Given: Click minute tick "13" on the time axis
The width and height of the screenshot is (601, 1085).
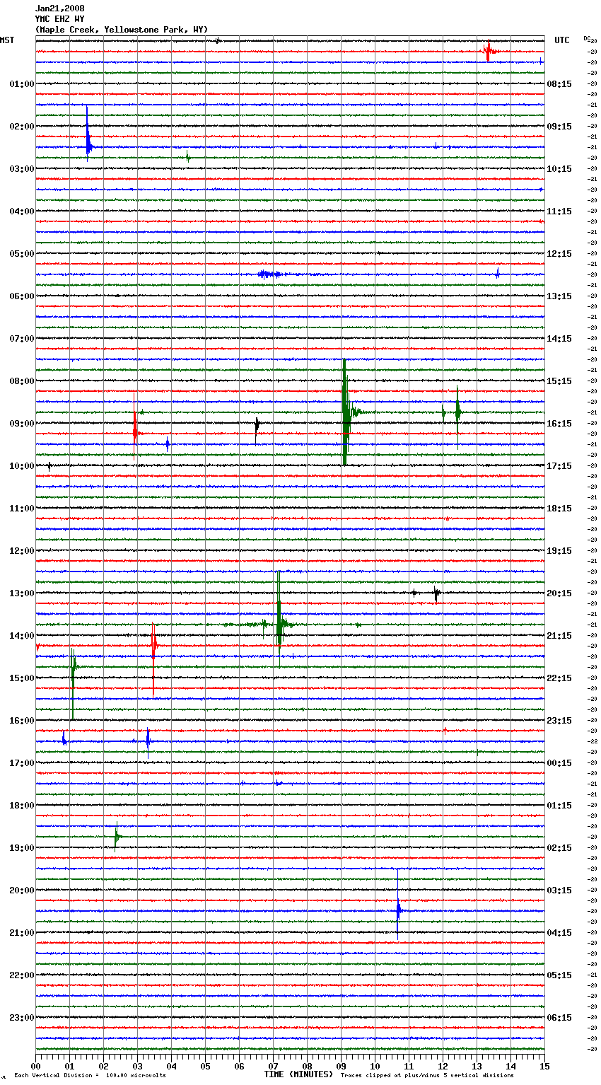Looking at the screenshot, I should 477,1066.
